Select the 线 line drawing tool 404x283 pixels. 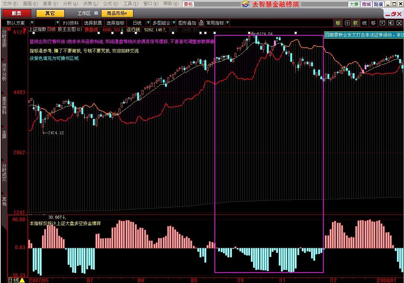click(365, 23)
